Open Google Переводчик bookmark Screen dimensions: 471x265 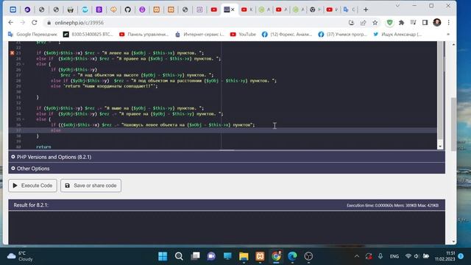tap(32, 35)
